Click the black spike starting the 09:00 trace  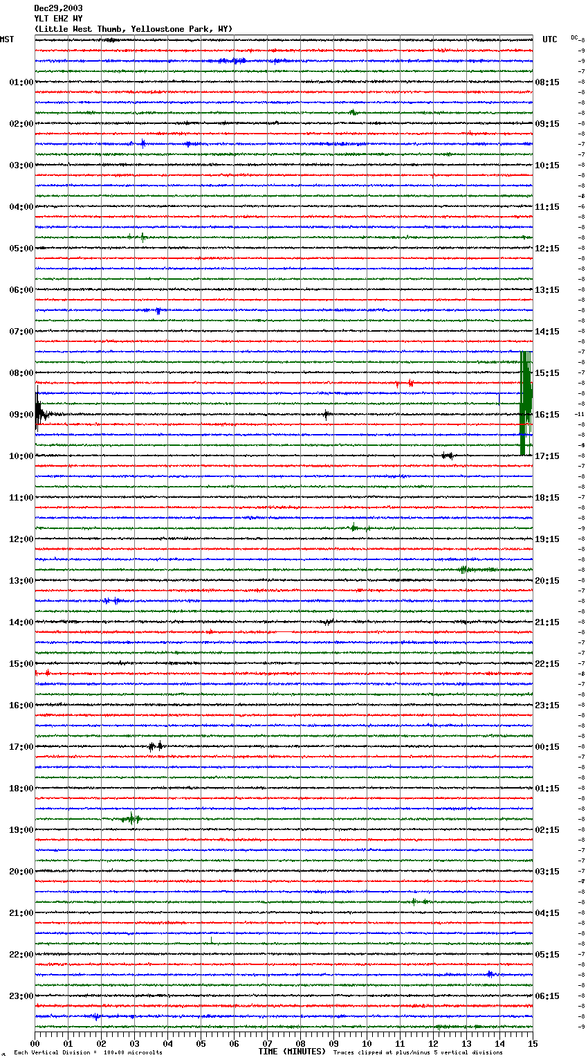(38, 412)
